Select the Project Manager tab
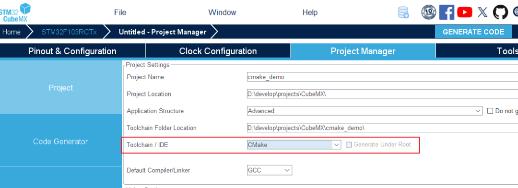This screenshot has width=518, height=188. [x=363, y=51]
